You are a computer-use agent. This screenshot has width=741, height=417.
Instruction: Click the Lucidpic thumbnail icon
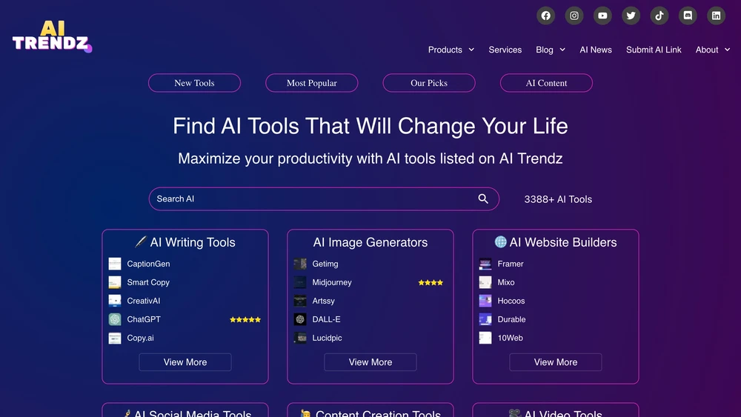300,338
